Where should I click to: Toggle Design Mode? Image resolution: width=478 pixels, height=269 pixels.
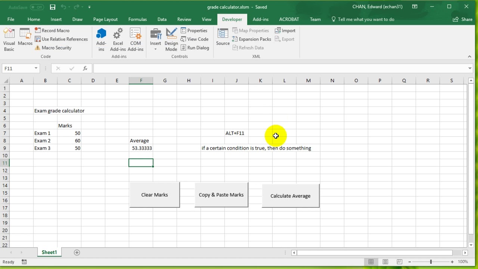171,40
